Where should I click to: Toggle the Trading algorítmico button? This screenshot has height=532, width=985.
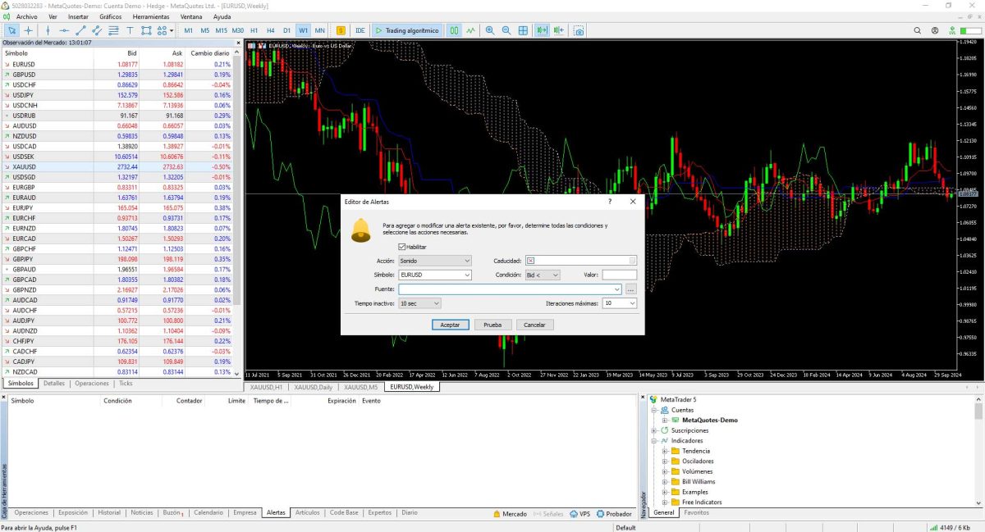point(407,30)
